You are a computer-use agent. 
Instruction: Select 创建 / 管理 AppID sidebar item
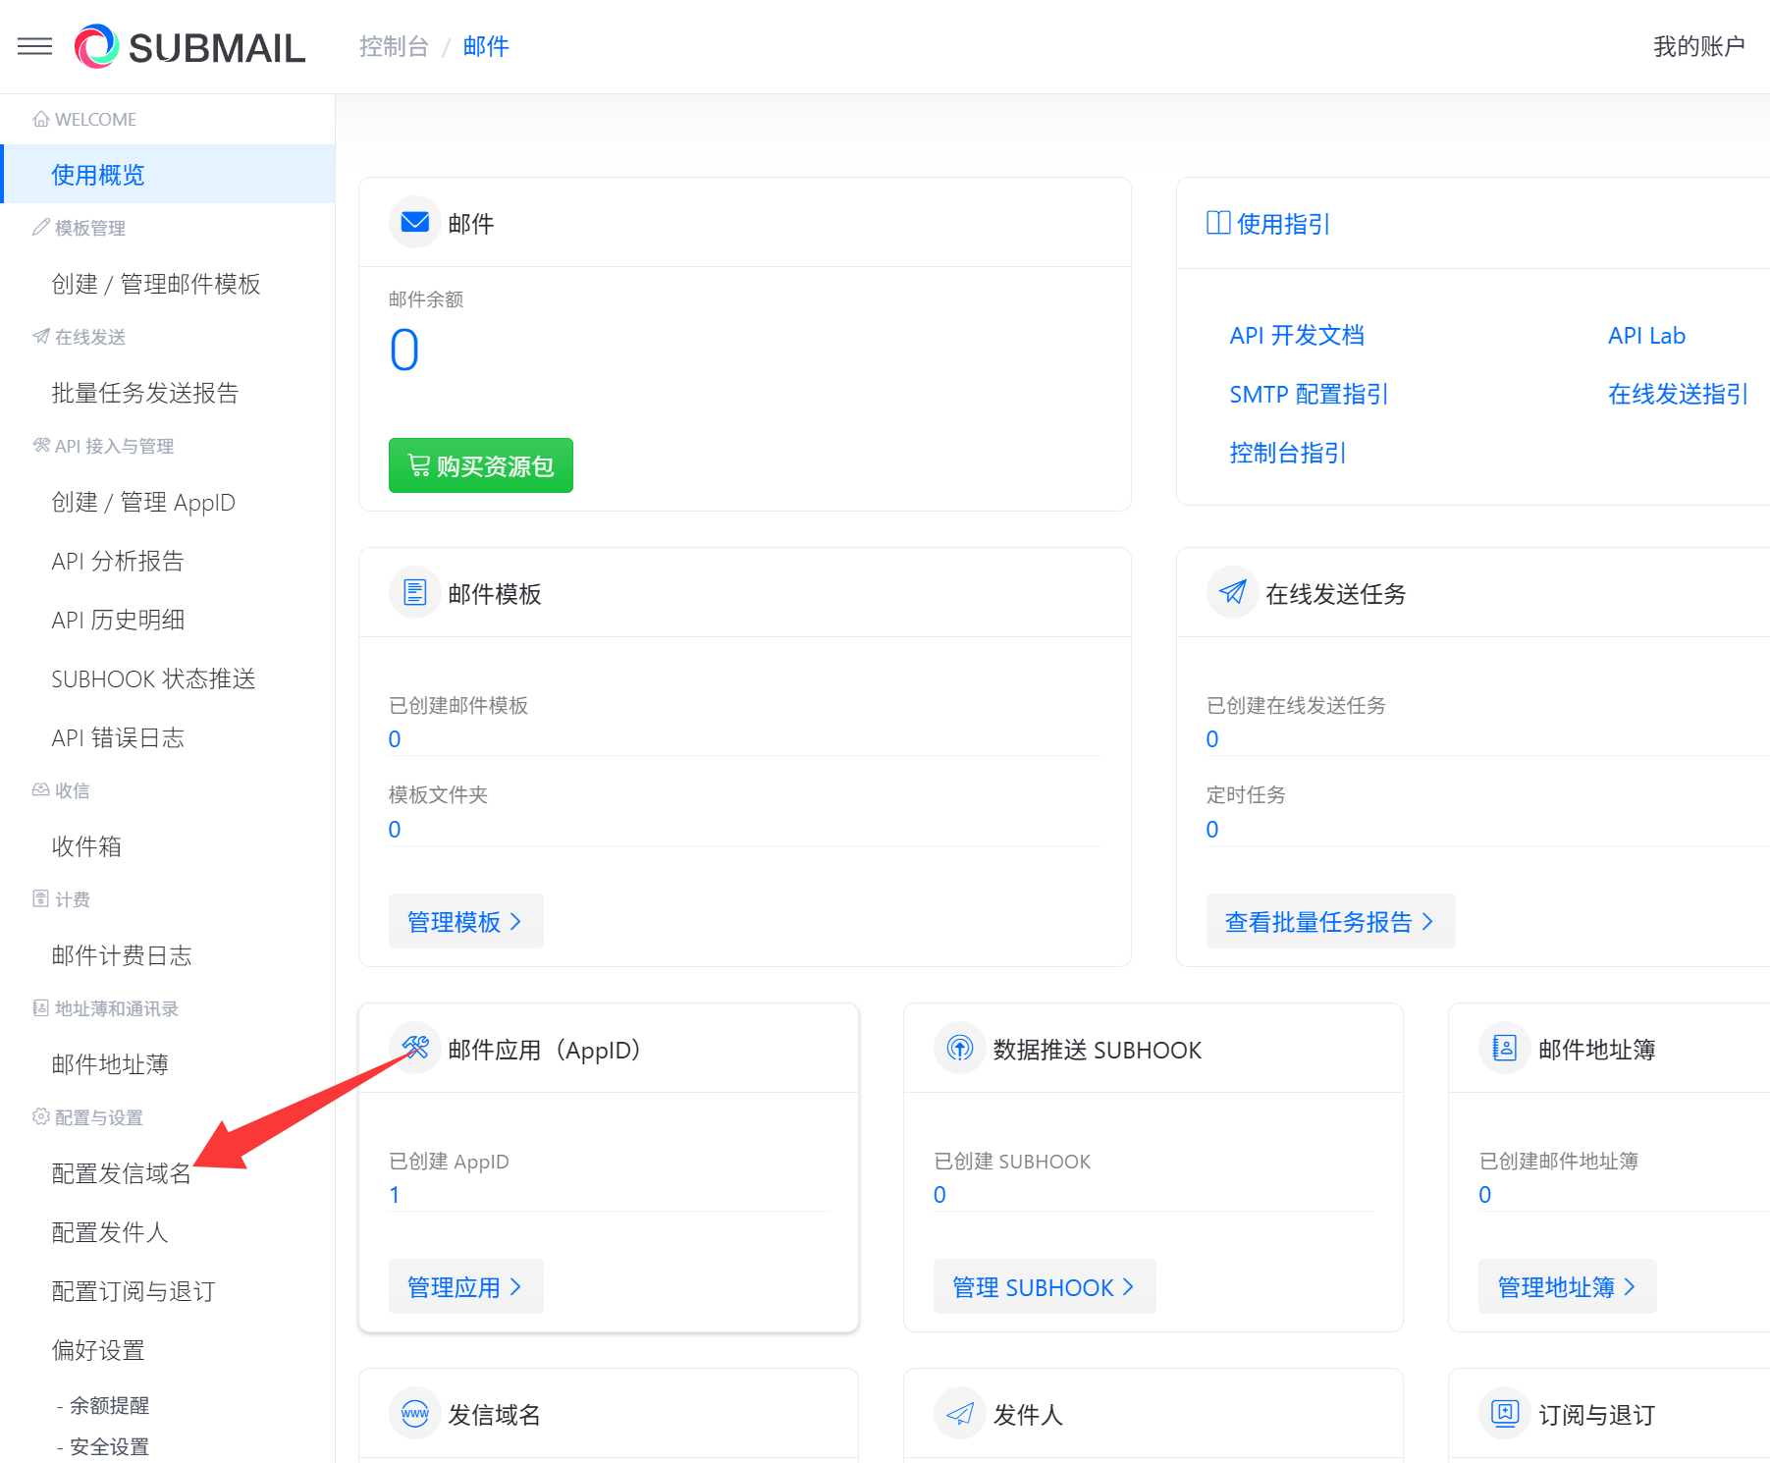[x=143, y=503]
